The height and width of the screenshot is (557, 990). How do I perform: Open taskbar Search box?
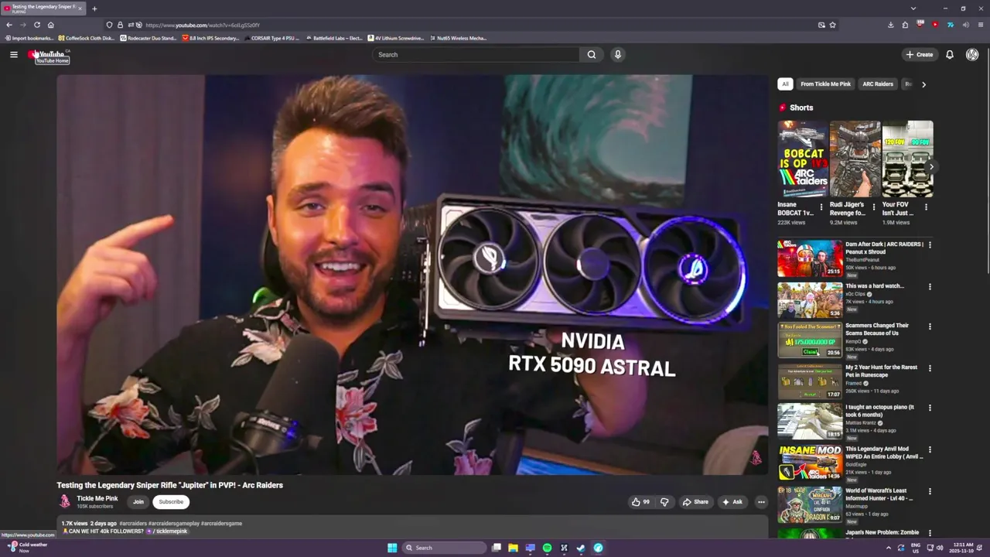(x=445, y=548)
